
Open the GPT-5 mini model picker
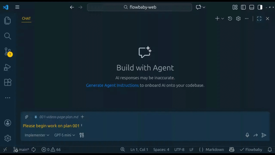[x=64, y=135]
